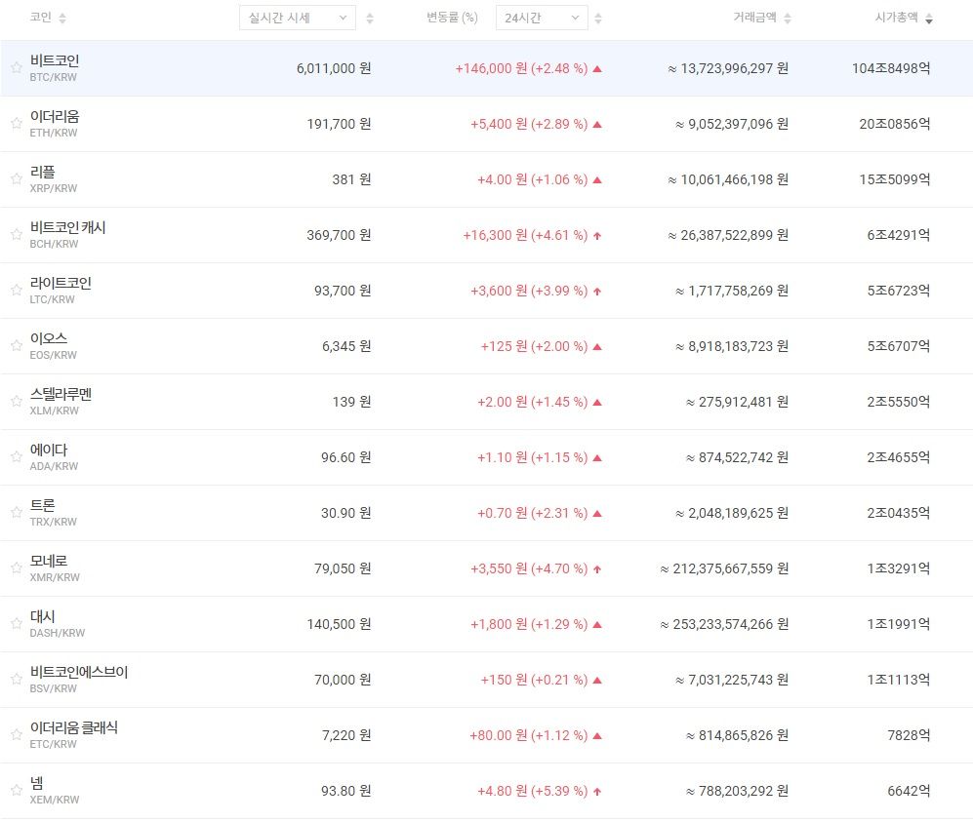Favorite the 이오스 EOS/KRW star

pos(17,346)
